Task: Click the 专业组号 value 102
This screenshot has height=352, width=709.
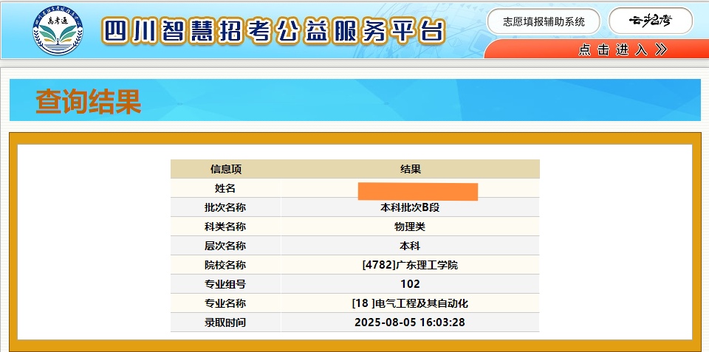Action: click(410, 284)
